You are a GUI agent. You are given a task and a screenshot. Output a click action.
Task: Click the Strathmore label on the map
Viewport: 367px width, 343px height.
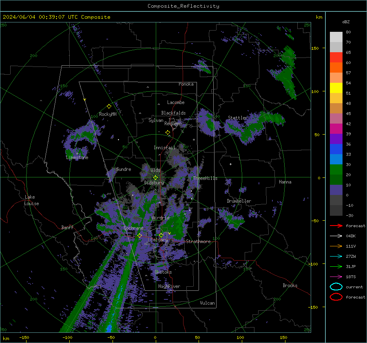click(x=198, y=241)
